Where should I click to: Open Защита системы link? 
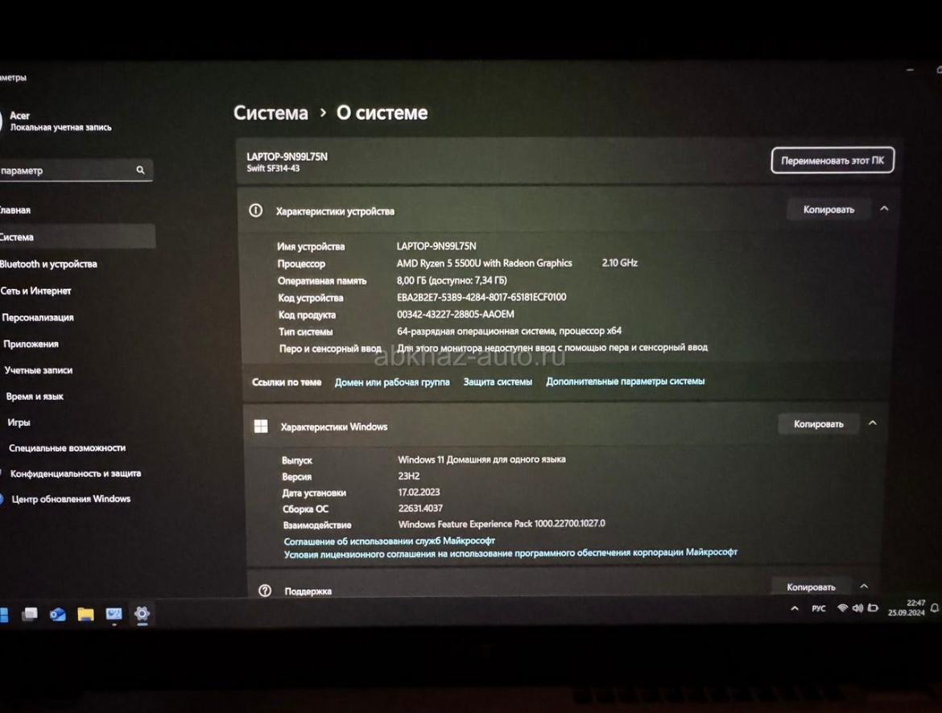pyautogui.click(x=498, y=381)
